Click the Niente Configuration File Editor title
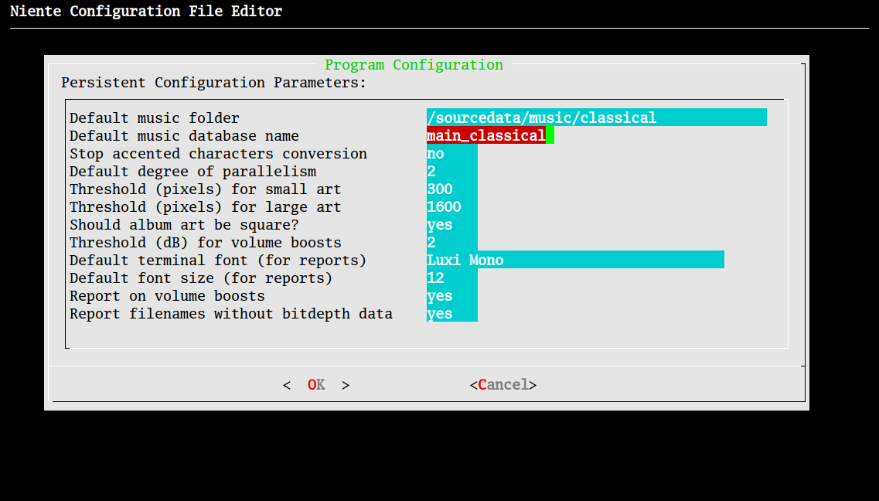The image size is (879, 501). [146, 12]
